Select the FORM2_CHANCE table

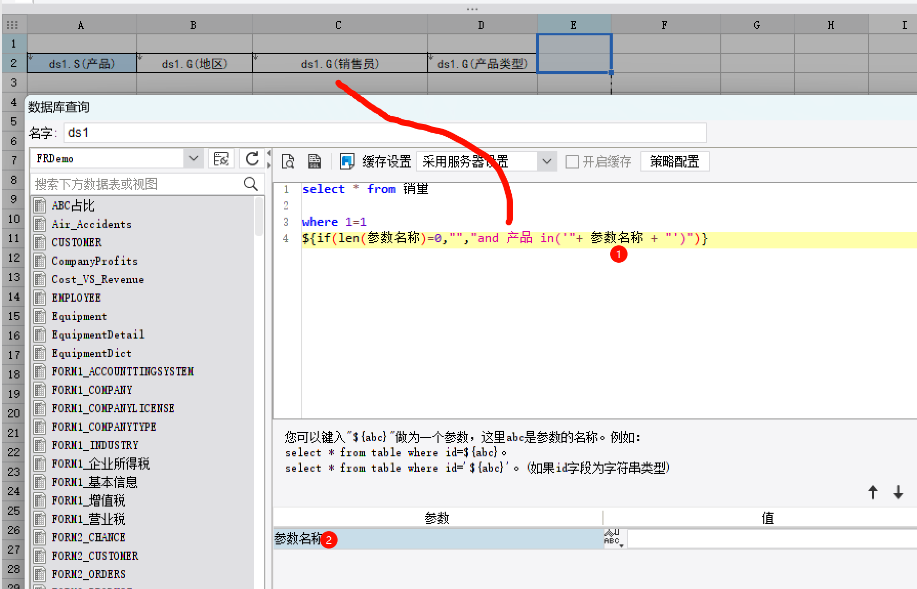(89, 537)
